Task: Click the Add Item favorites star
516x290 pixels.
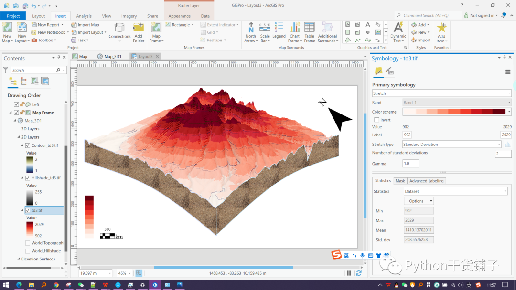Action: coord(441,32)
